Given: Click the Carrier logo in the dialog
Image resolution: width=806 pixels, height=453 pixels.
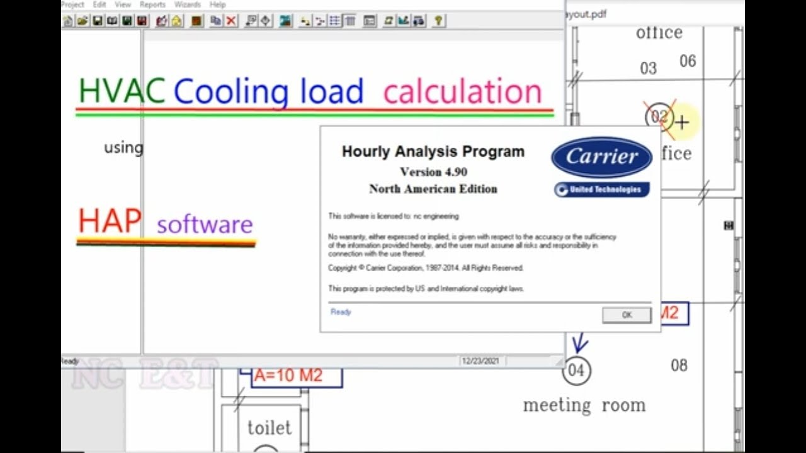Looking at the screenshot, I should coord(601,157).
